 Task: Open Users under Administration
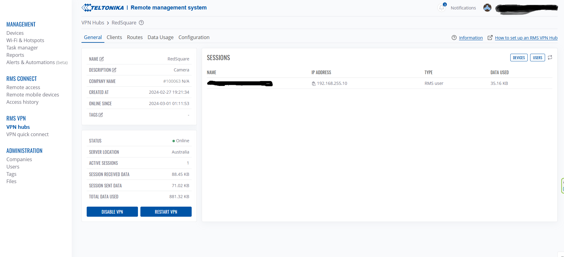coord(13,167)
